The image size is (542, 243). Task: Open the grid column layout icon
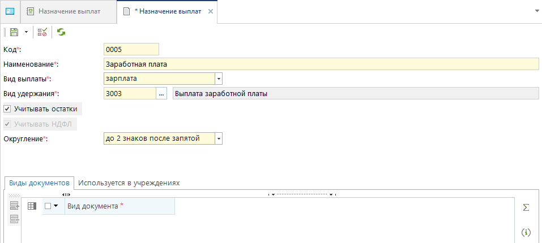click(32, 206)
